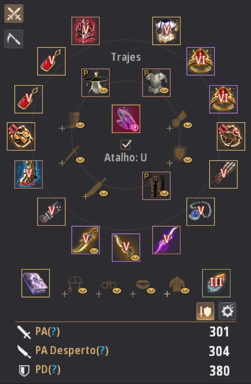The image size is (251, 384).
Task: Click the clawed gloves equipment slot
Action: [x=223, y=174]
